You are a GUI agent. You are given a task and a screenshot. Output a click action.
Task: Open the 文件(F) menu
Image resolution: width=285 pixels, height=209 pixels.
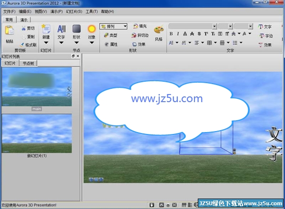tap(9, 11)
